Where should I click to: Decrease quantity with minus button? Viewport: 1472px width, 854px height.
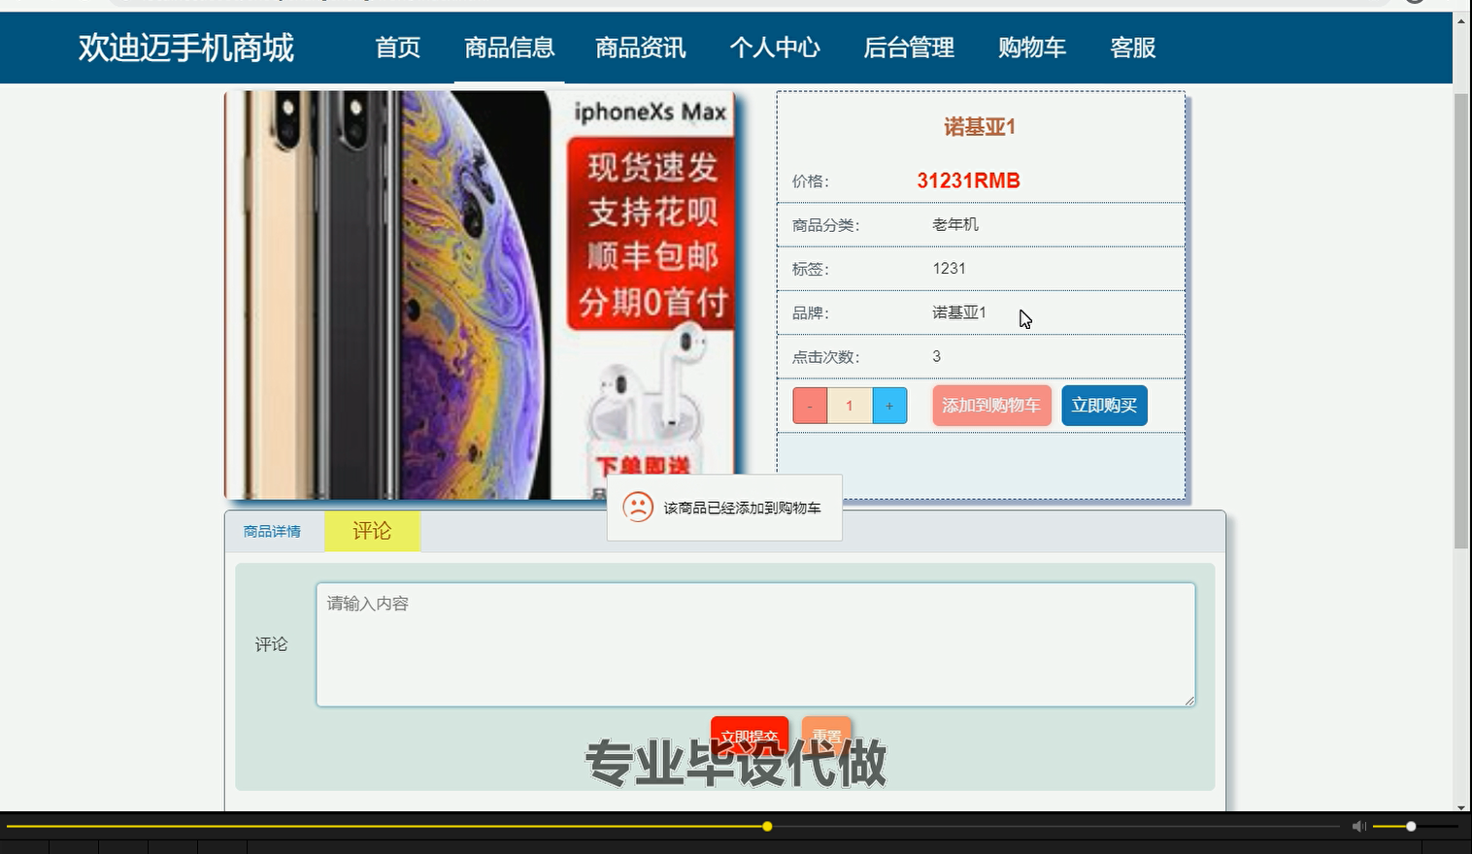810,406
